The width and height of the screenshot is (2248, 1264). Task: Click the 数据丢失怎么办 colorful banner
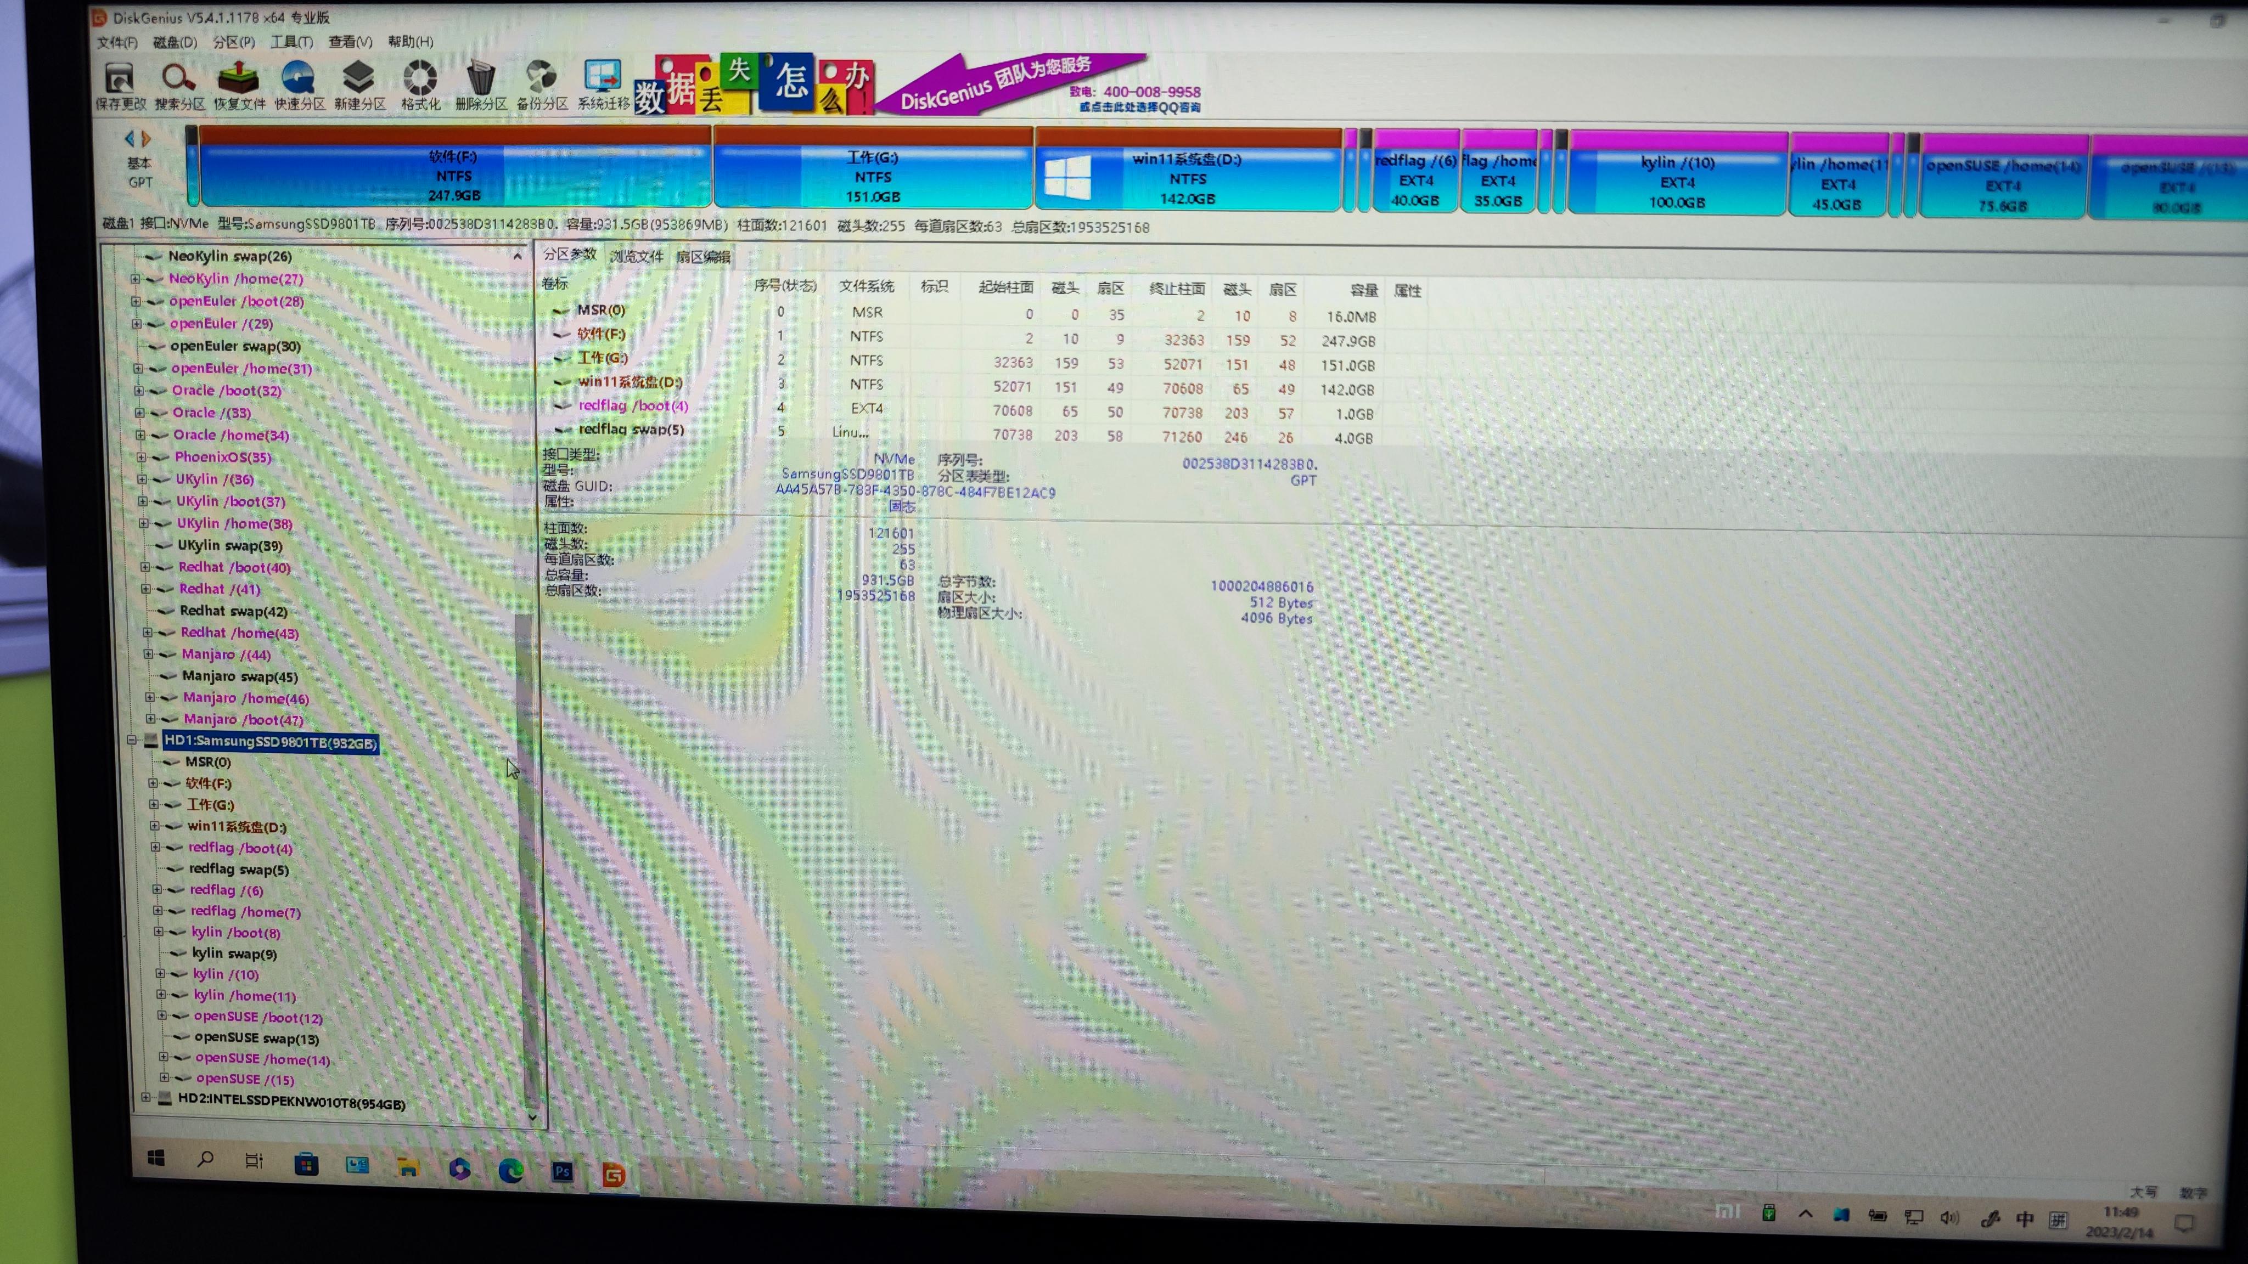click(x=753, y=84)
